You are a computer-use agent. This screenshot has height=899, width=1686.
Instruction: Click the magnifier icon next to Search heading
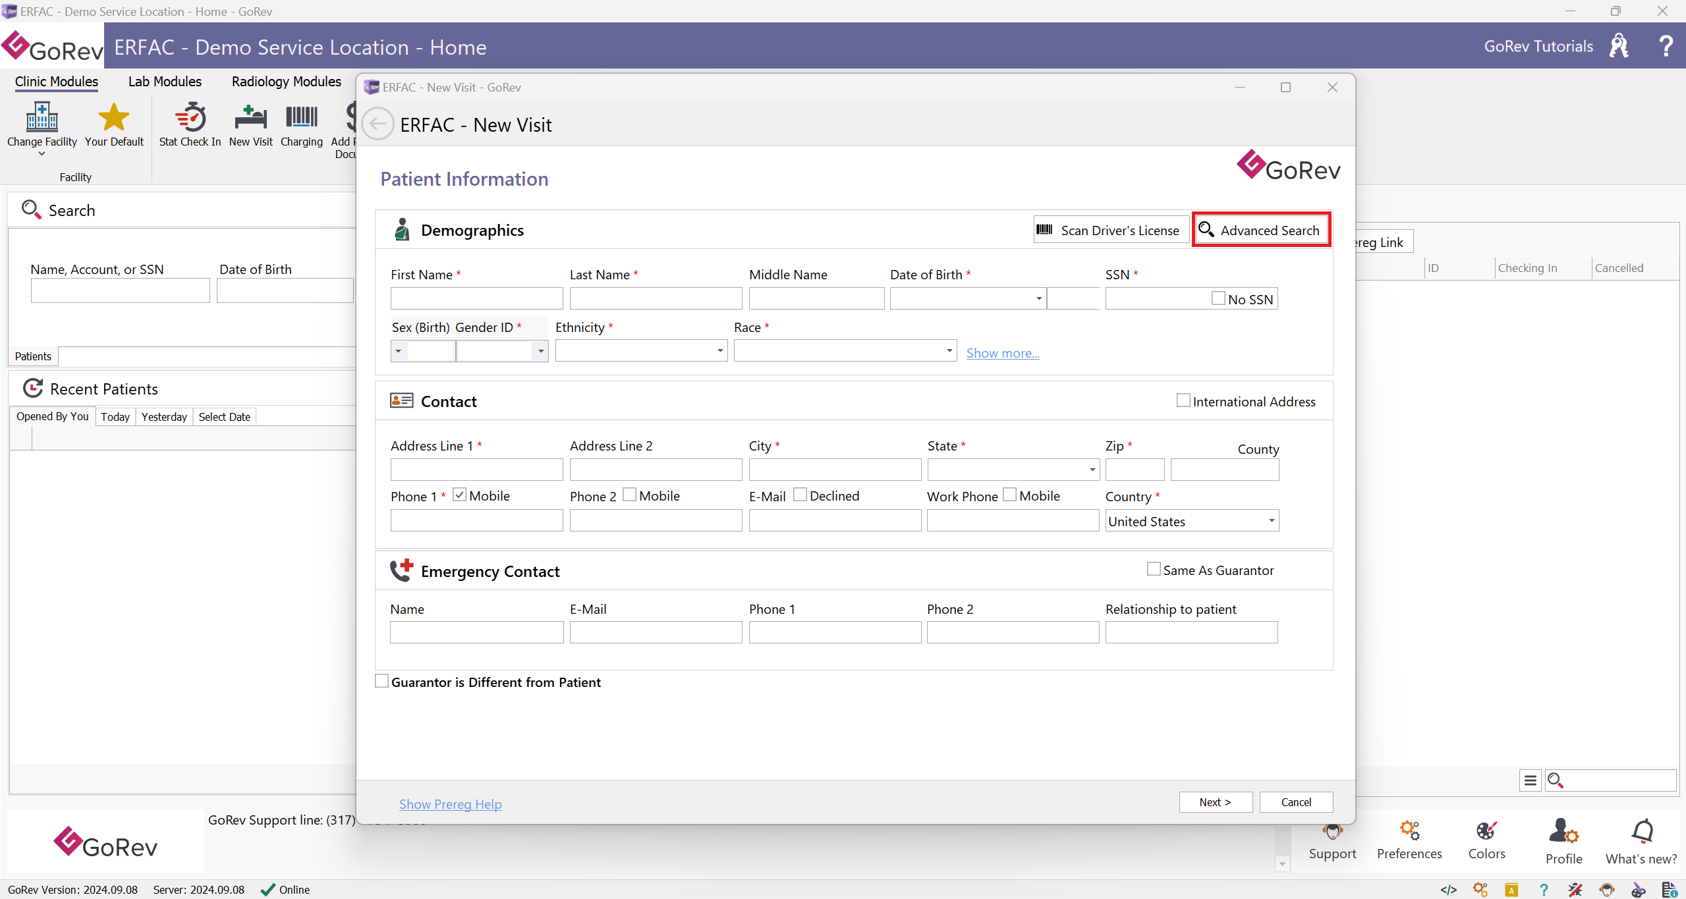[31, 209]
